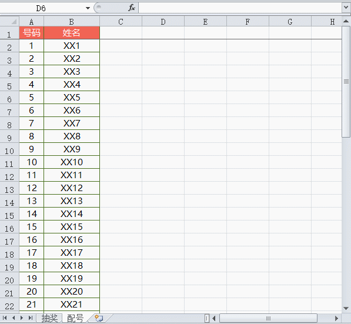Screen dimensions: 351x324
Task: Click the vertical scrollbar up arrow
Action: pyautogui.click(x=346, y=21)
